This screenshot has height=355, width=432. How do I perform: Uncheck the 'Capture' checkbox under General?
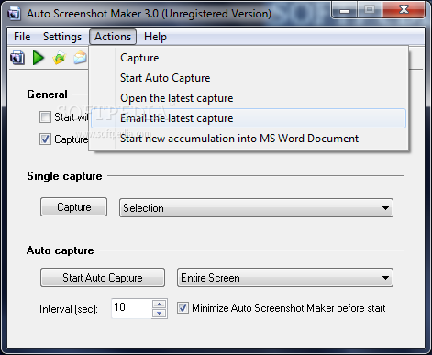point(45,139)
